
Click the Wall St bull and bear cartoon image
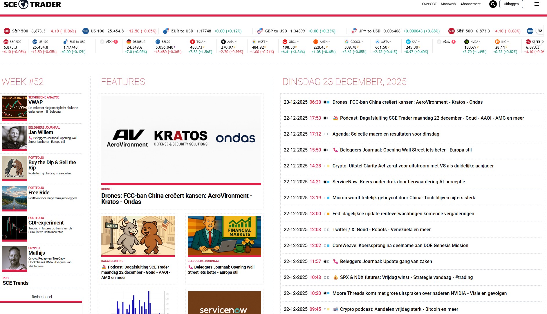point(138,236)
